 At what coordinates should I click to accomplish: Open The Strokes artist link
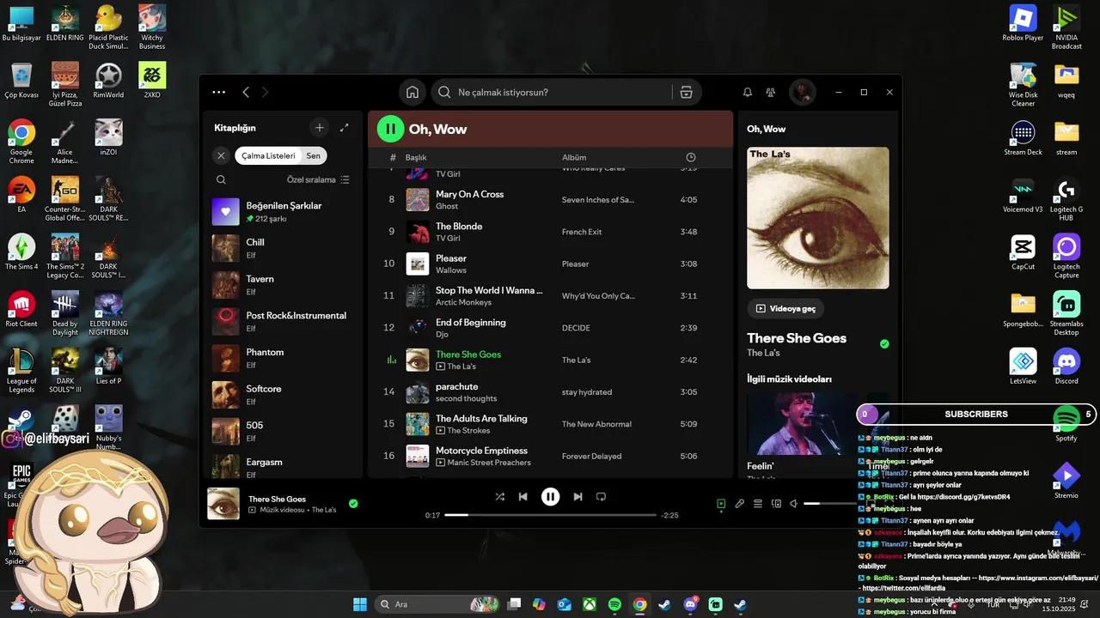click(468, 431)
